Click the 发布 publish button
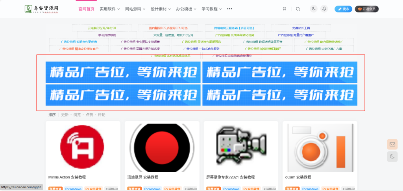The image size is (403, 191). [x=343, y=9]
